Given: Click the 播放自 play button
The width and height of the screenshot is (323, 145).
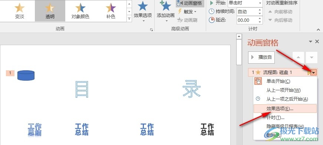Looking at the screenshot, I should click(261, 57).
